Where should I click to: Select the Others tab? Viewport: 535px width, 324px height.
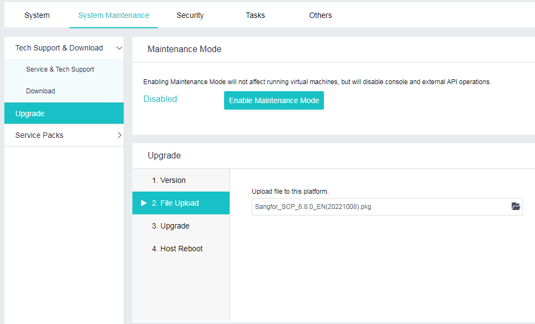point(320,15)
